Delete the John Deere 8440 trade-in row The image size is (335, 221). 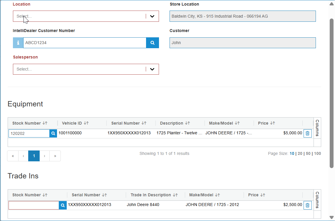pos(307,205)
